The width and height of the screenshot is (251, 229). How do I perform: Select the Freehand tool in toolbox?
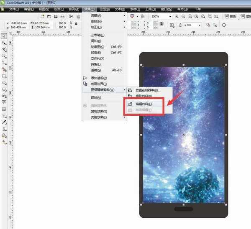(x=4, y=63)
